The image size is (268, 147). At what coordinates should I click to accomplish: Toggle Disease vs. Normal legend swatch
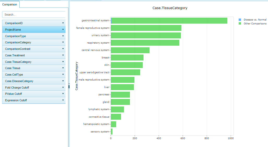(240, 20)
